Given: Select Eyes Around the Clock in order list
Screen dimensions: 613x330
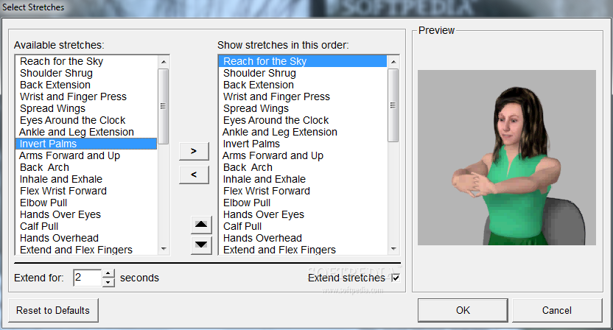Looking at the screenshot, I should (x=276, y=120).
